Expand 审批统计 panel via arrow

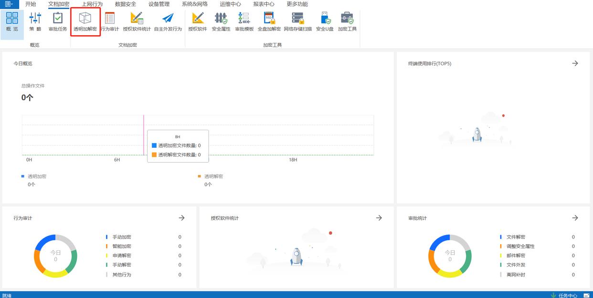point(575,218)
